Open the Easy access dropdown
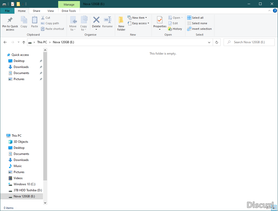The image size is (278, 211). [x=138, y=23]
